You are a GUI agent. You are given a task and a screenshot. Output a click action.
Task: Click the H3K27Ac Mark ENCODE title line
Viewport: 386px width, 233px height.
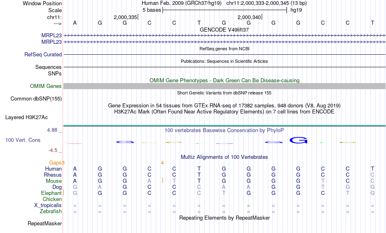pos(224,112)
